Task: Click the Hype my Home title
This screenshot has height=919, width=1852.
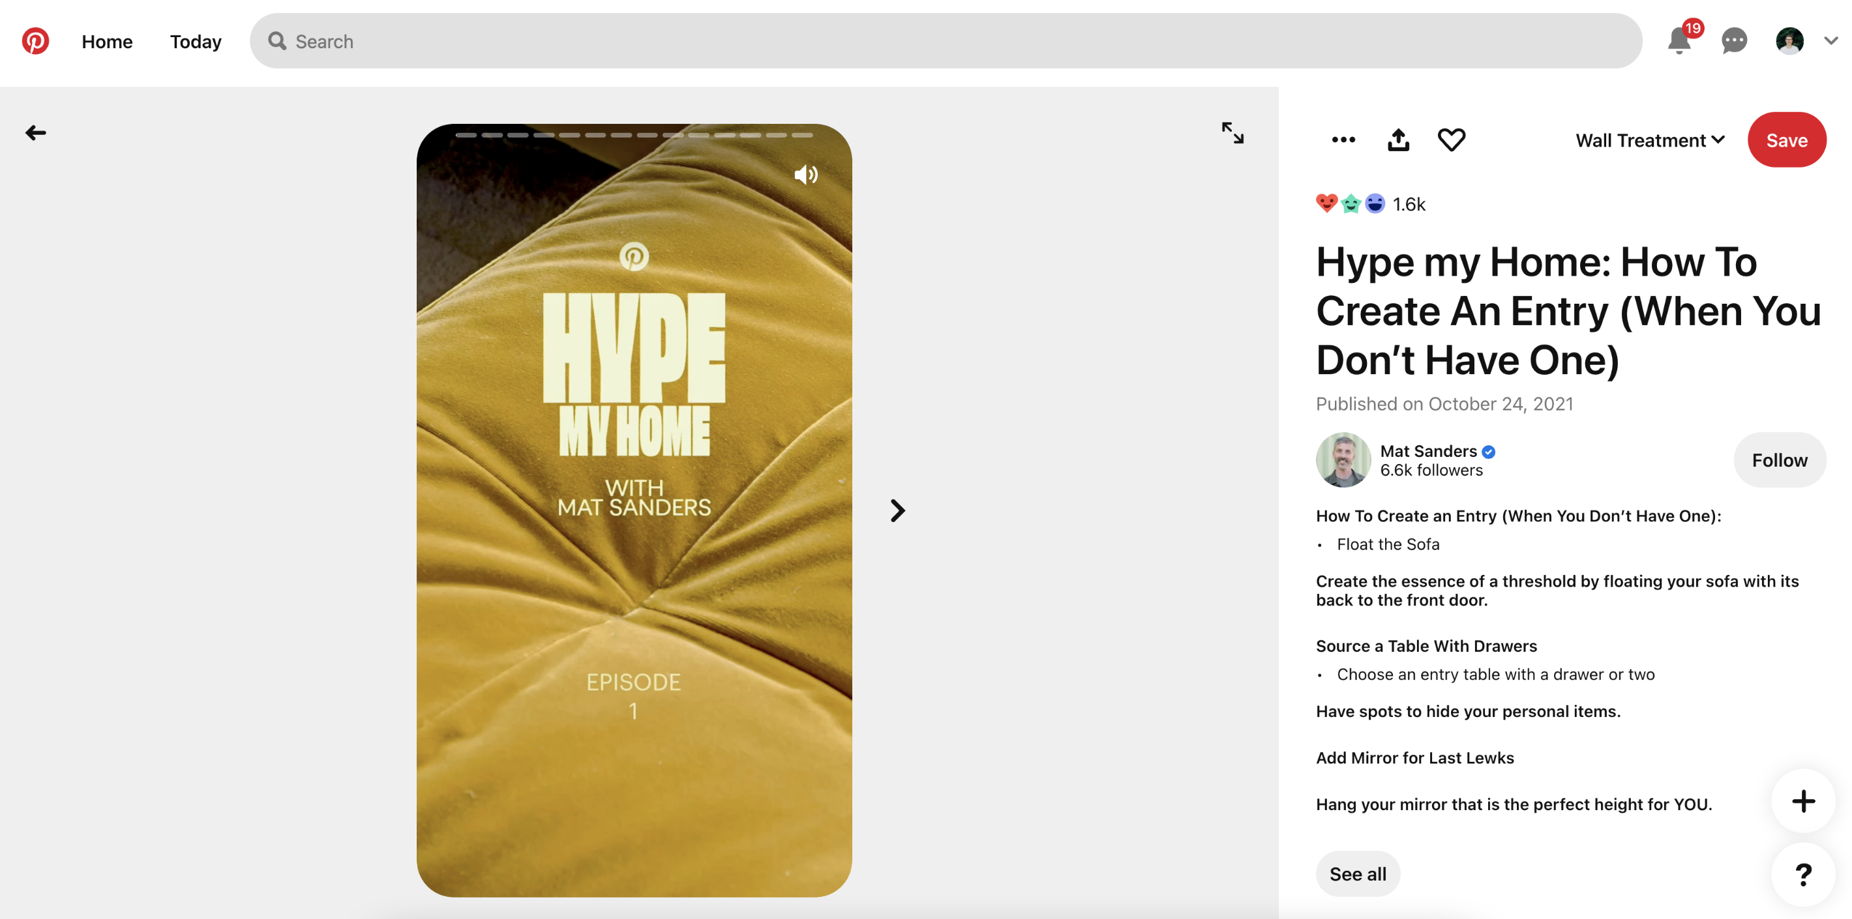Action: click(x=1568, y=310)
